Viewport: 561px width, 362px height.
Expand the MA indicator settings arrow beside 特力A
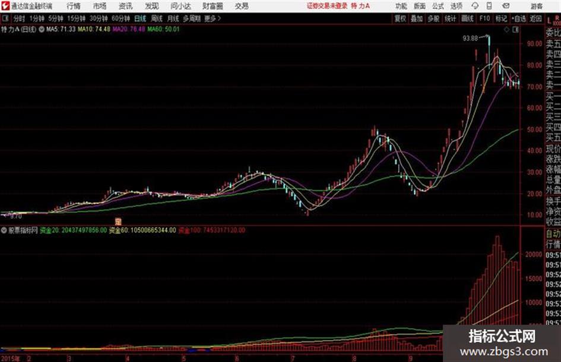pyautogui.click(x=42, y=29)
